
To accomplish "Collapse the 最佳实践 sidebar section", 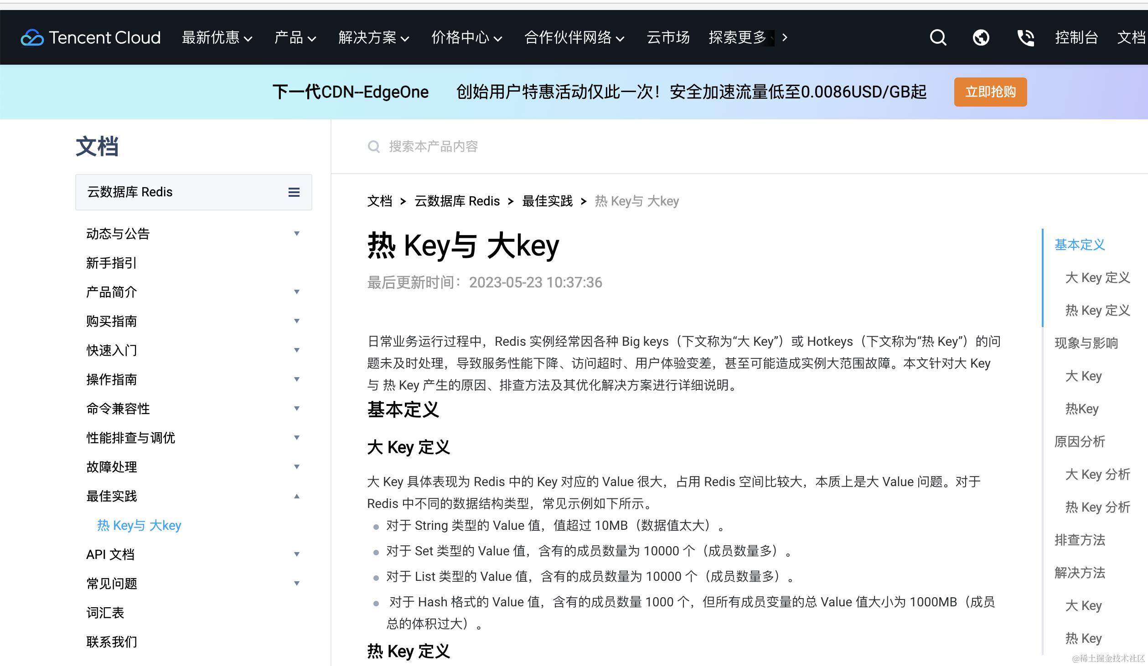I will (x=296, y=496).
